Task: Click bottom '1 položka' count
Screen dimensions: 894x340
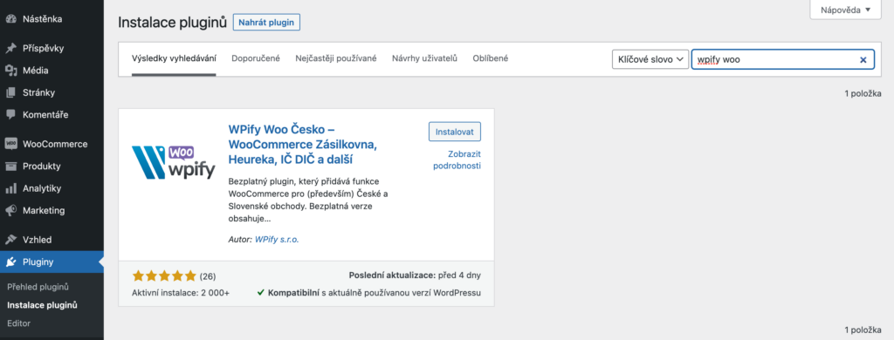Action: [863, 330]
